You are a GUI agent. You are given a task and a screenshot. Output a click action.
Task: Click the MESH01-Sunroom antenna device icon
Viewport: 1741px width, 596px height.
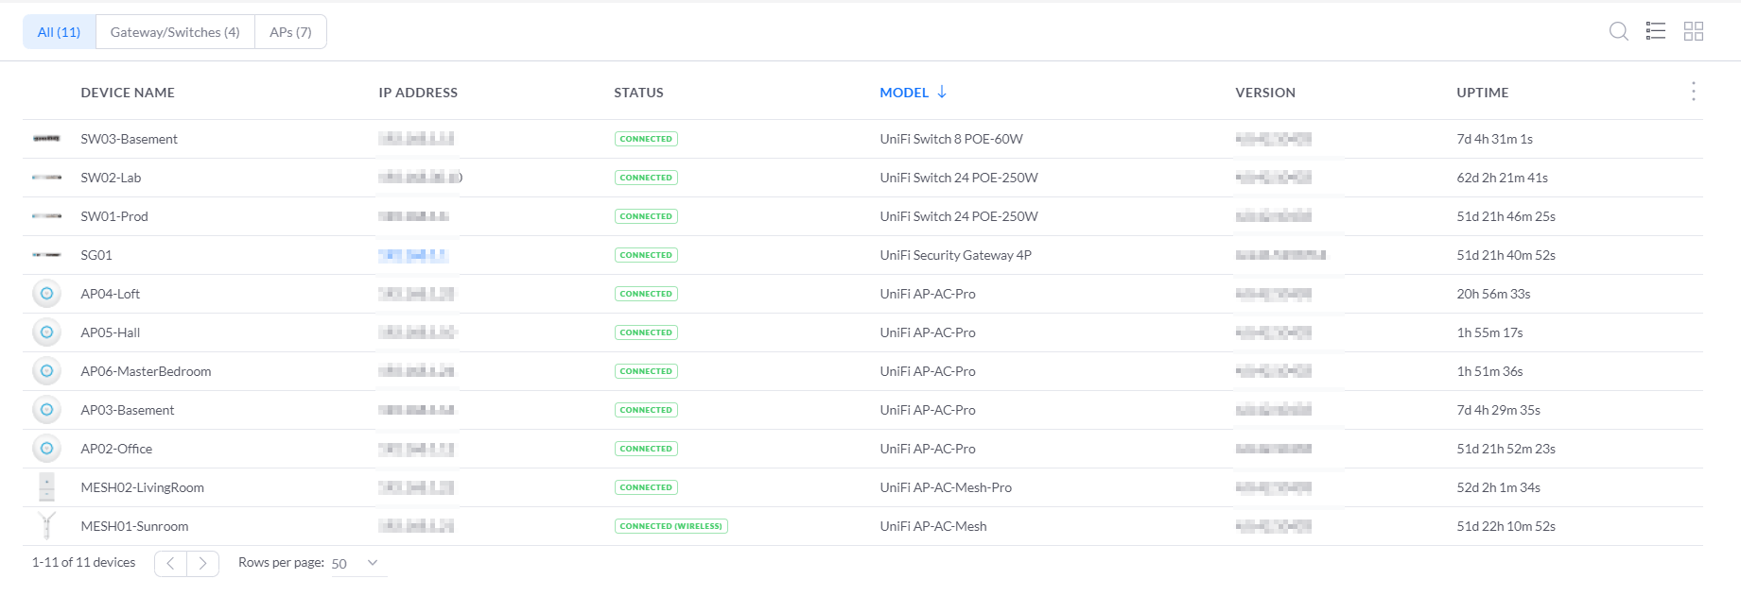(46, 525)
